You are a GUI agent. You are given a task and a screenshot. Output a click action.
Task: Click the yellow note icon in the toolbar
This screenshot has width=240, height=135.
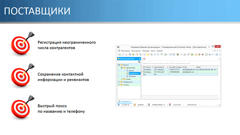147,54
